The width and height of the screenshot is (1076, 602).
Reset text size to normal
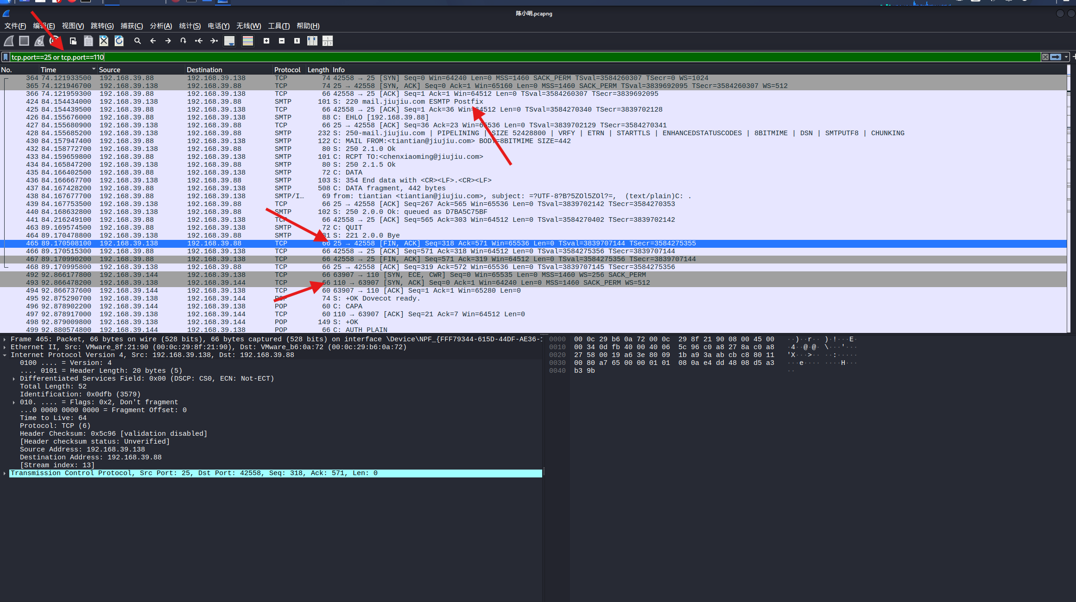pos(297,41)
